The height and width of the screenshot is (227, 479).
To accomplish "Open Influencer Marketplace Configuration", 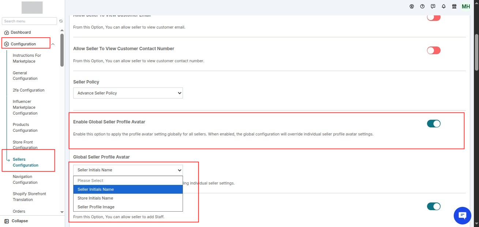I will click(25, 107).
